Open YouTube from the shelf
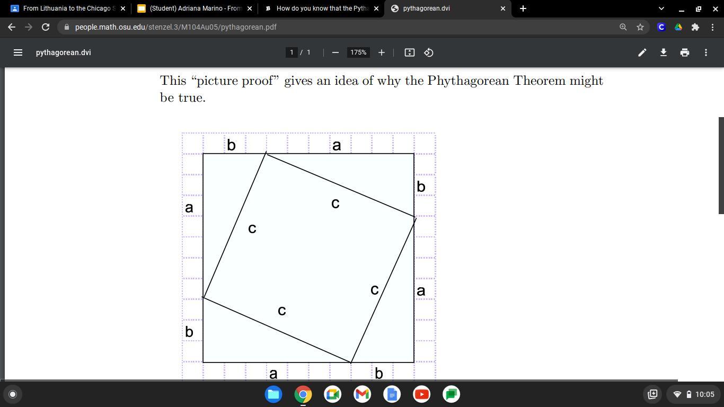The width and height of the screenshot is (724, 407). pos(422,394)
